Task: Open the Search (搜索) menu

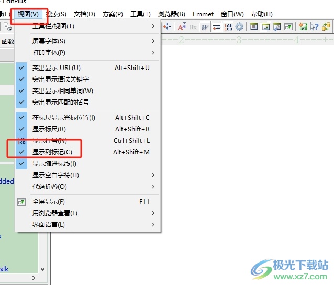Action: coord(56,14)
